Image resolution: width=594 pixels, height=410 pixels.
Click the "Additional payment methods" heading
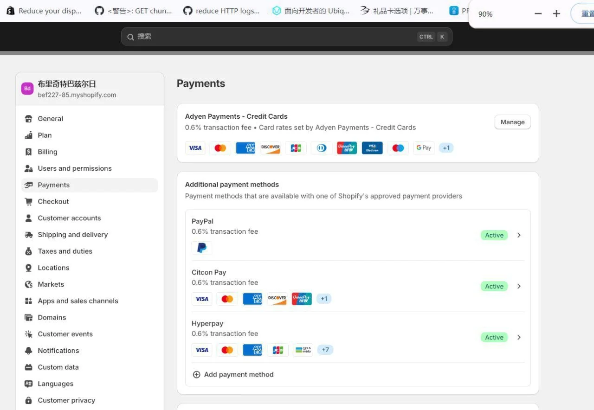232,185
